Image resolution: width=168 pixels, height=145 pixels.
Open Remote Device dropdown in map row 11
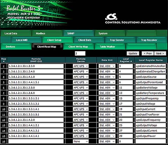[x=80, y=115]
